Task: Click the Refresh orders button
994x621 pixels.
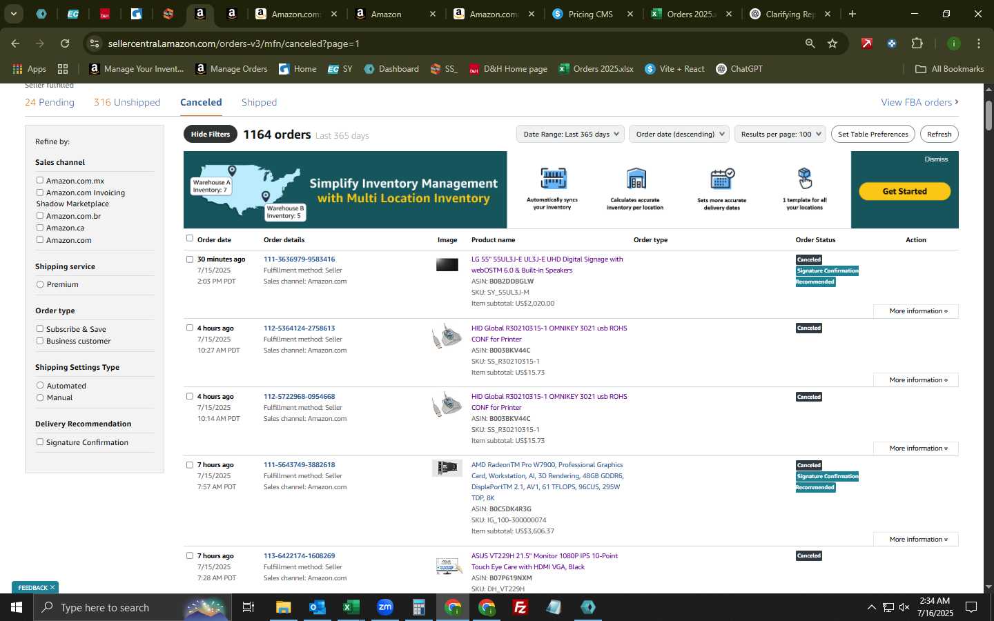Action: pos(939,134)
